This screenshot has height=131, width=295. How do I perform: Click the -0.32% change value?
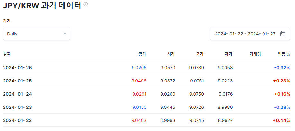coord(282,68)
